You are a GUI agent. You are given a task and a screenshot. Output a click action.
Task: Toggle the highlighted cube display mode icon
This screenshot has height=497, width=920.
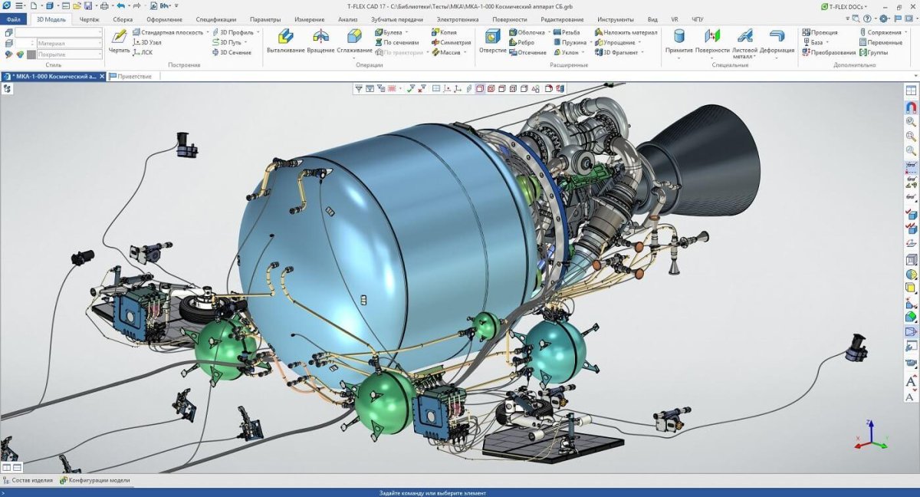(480, 87)
